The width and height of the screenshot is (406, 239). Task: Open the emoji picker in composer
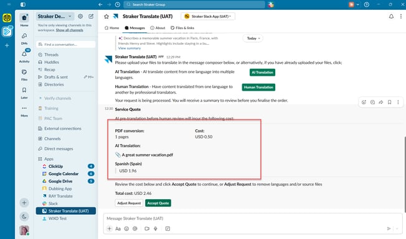pos(126,228)
